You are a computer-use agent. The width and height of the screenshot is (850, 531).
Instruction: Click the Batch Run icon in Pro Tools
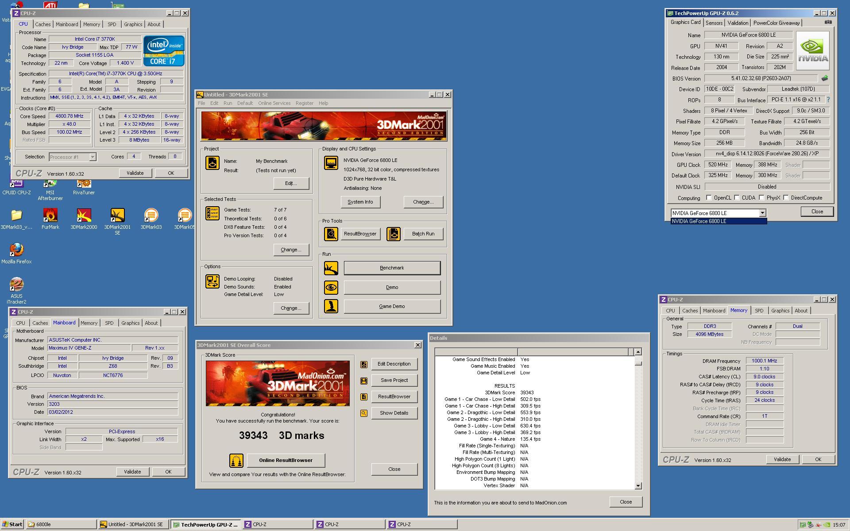[393, 234]
